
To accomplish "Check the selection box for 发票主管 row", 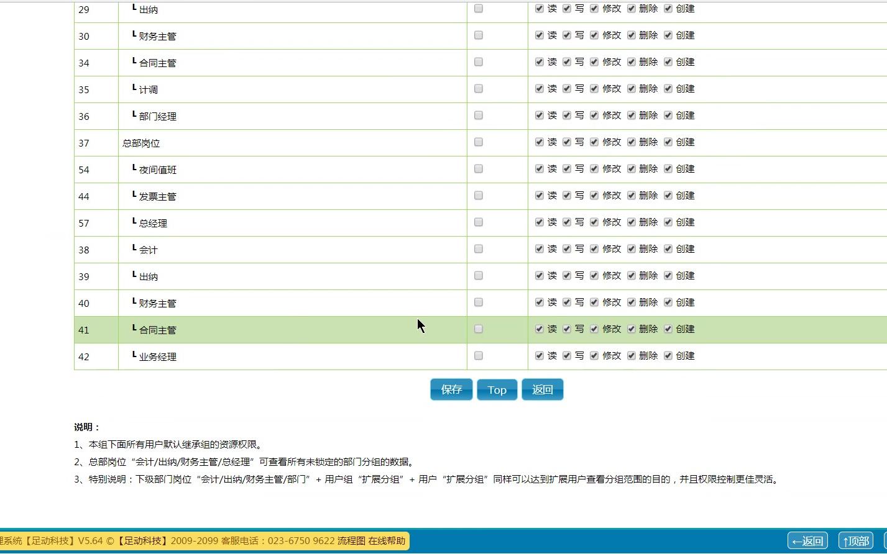I will 478,195.
